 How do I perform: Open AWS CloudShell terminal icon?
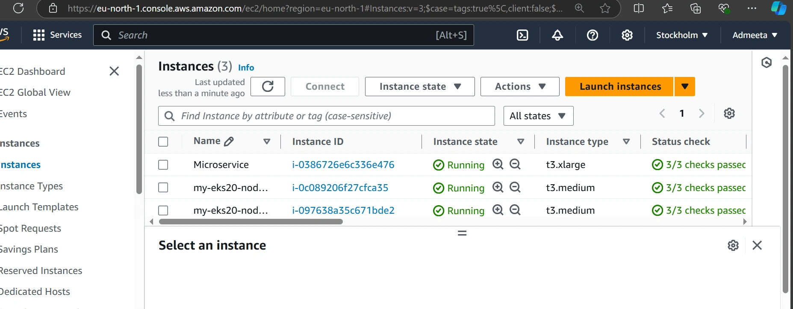[x=522, y=35]
